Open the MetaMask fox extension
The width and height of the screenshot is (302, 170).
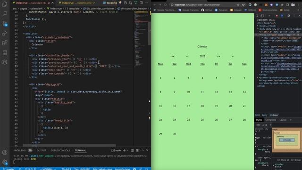(266, 5)
